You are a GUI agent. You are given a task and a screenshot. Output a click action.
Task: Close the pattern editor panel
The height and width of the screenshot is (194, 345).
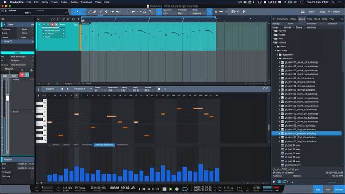[267, 88]
